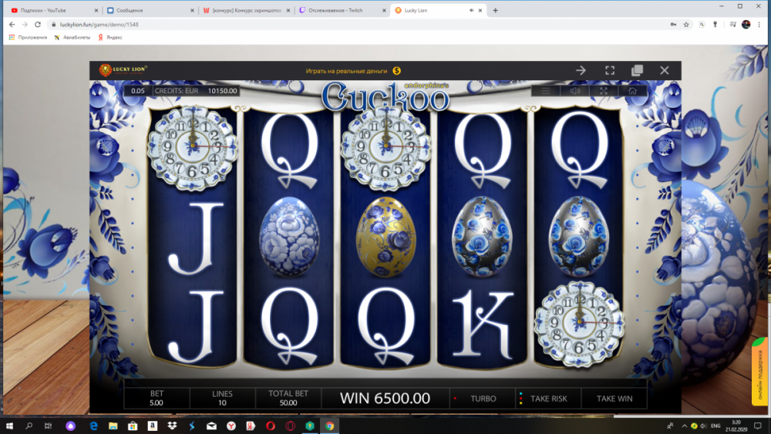Click the forward arrow in Lucky Lion header
This screenshot has height=434, width=771.
click(x=581, y=70)
